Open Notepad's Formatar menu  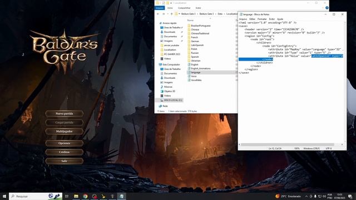[x=262, y=19]
